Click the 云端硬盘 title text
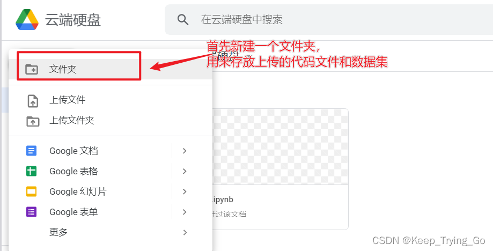The image size is (493, 251). click(x=73, y=20)
